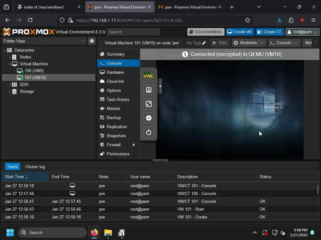Collapse the Datacenter tree node
Image resolution: width=321 pixels, height=240 pixels.
pyautogui.click(x=5, y=50)
